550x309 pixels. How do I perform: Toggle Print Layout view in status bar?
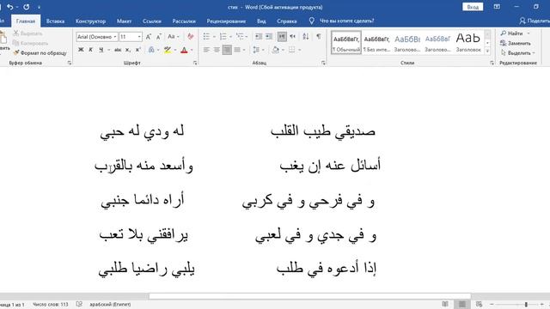click(x=462, y=304)
